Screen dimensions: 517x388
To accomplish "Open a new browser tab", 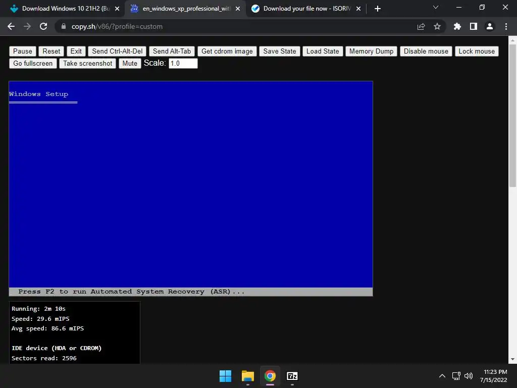I will 378,9.
